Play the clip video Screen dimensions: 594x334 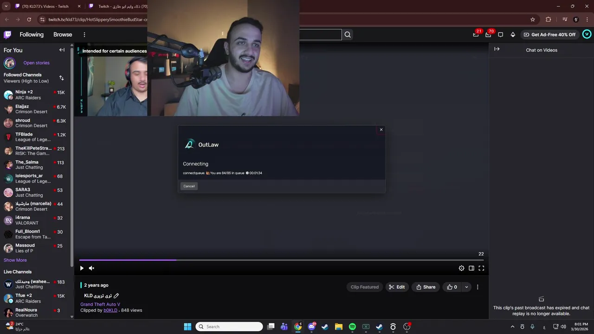click(82, 268)
